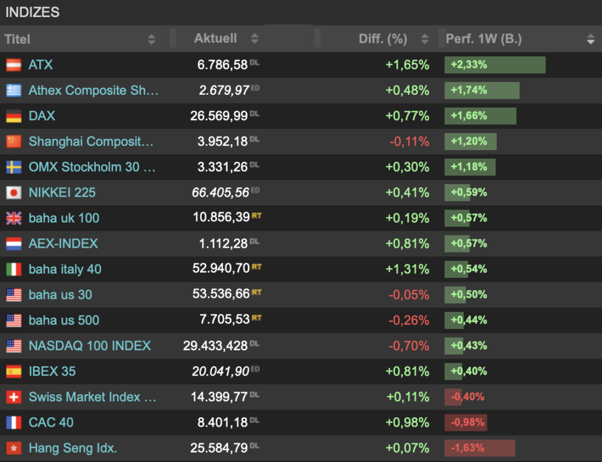Click the Diff. (%) column header label
This screenshot has width=602, height=462.
click(x=383, y=39)
